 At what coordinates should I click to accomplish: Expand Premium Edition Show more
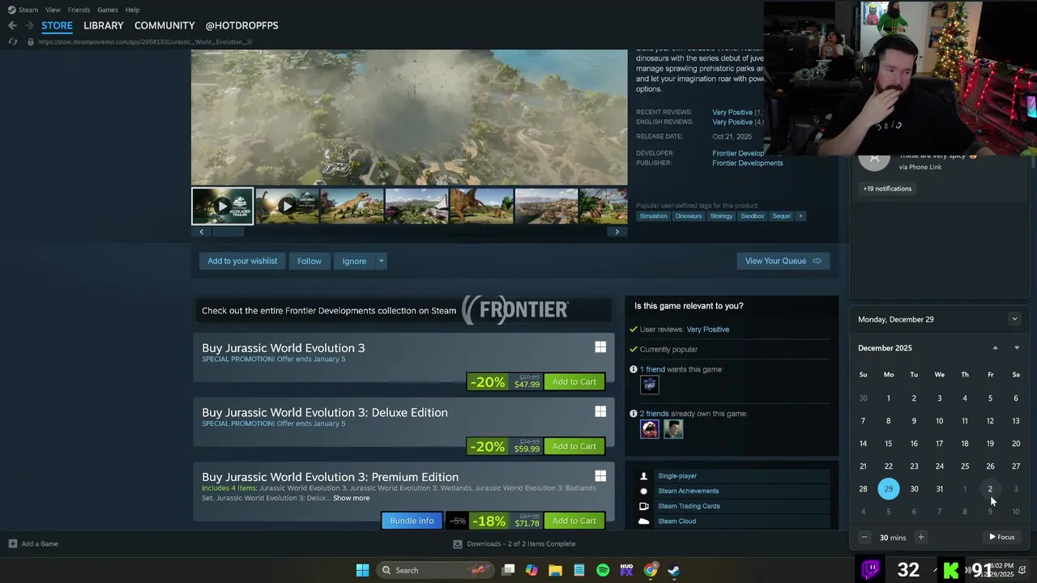click(x=351, y=498)
